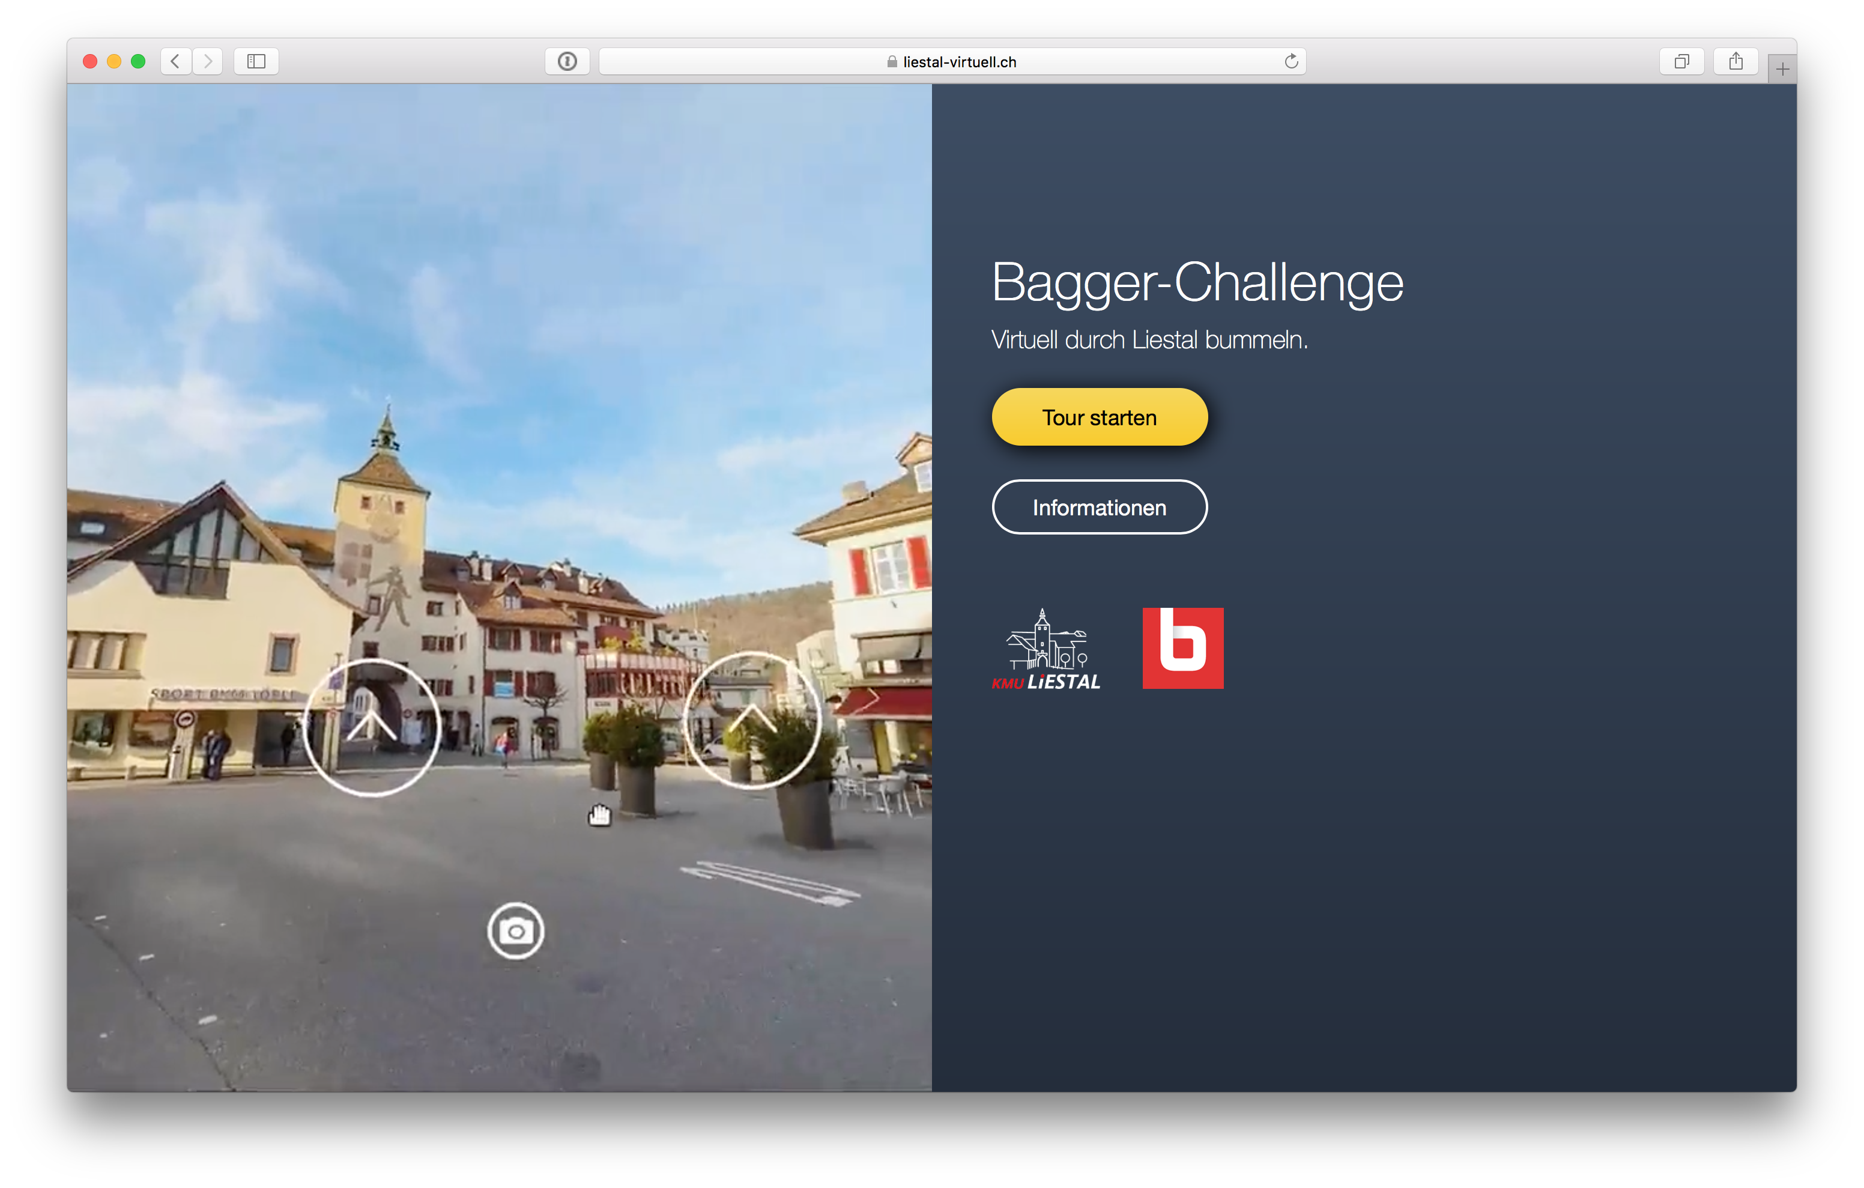Open the Informationen button

tap(1099, 508)
